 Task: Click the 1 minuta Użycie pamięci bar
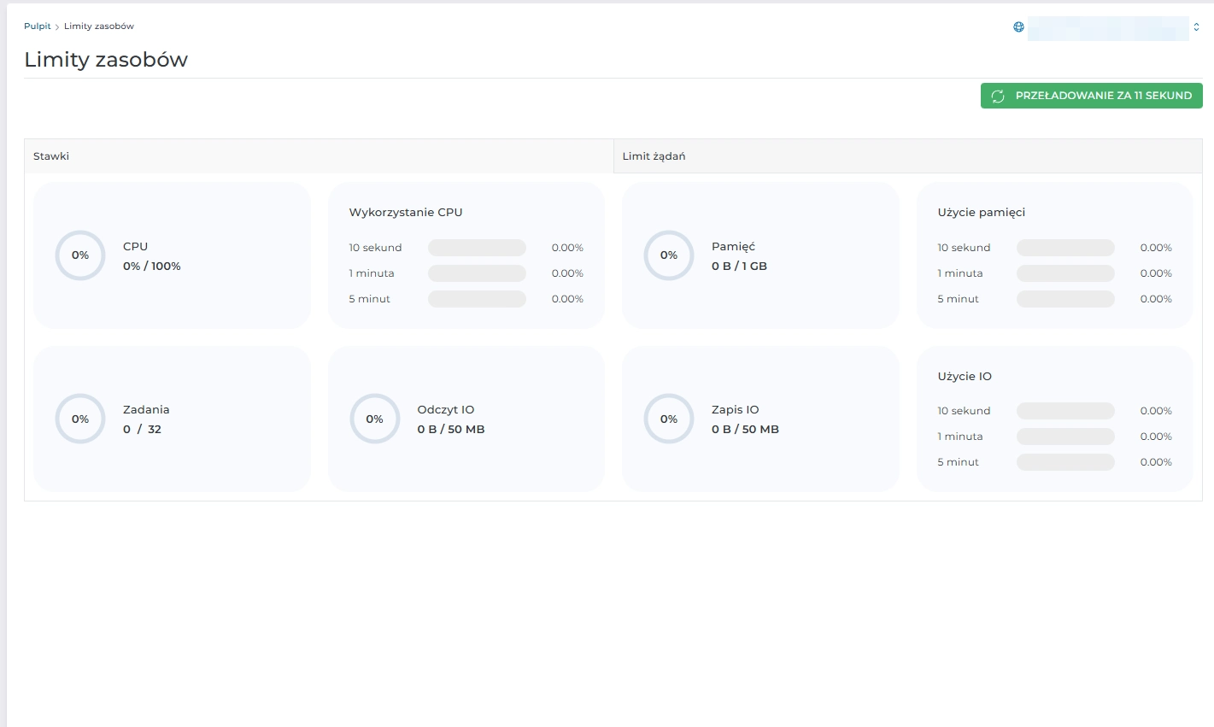tap(1064, 273)
